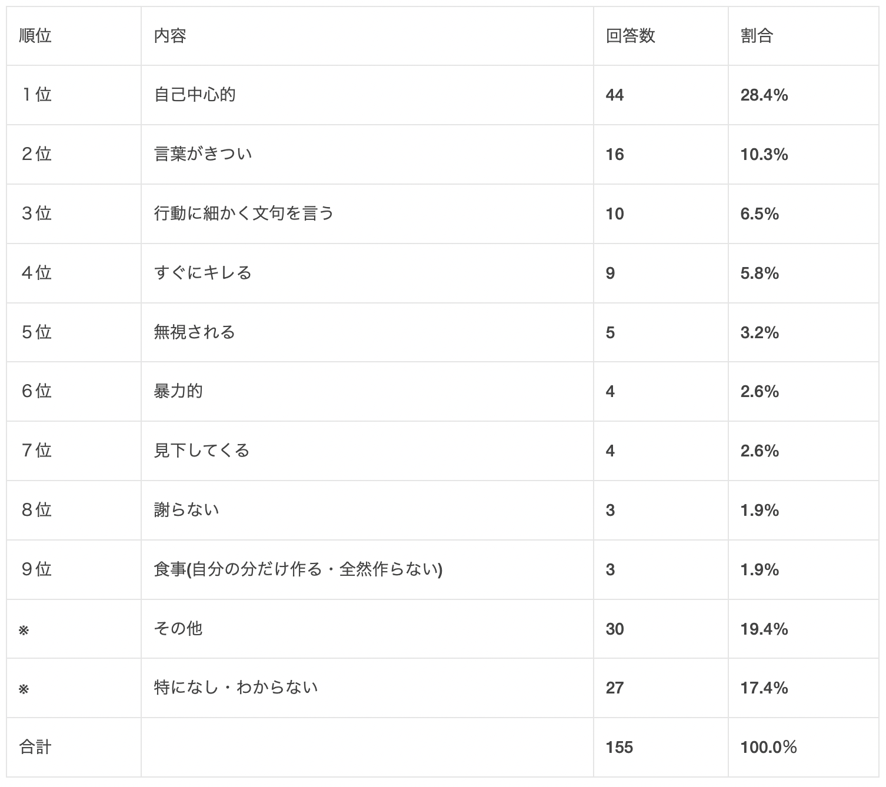Select the その他 cell
This screenshot has height=787, width=886.
click(x=178, y=629)
